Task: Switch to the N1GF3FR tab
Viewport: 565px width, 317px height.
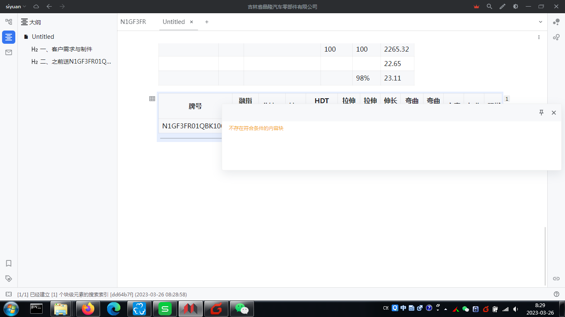Action: tap(133, 22)
